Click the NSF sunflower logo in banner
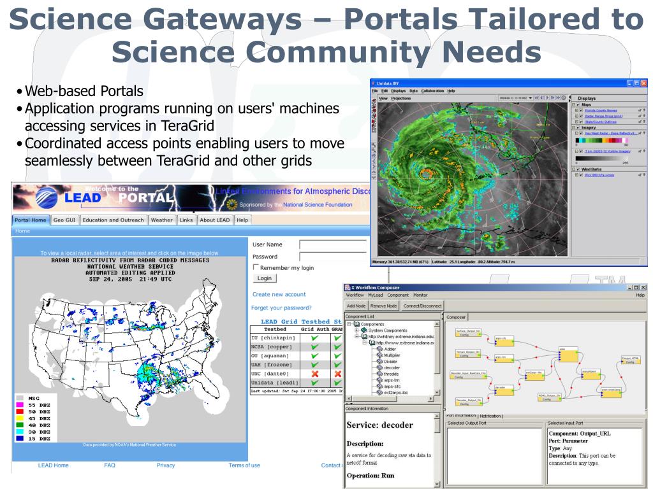653x489 pixels. 232,204
